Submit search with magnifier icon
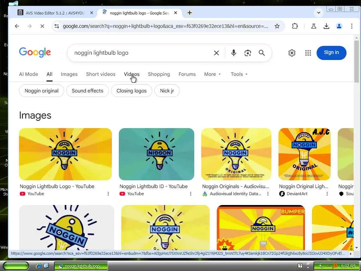This screenshot has width=361, height=271. coord(262,53)
